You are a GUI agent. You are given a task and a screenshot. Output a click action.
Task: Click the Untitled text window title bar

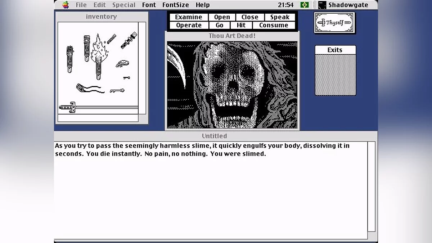[x=215, y=136]
